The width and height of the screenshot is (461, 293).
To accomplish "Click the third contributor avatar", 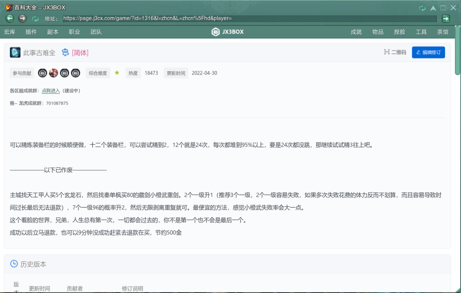I will pyautogui.click(x=64, y=73).
